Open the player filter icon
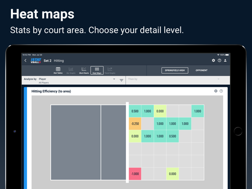252x189 pixels. point(121,80)
